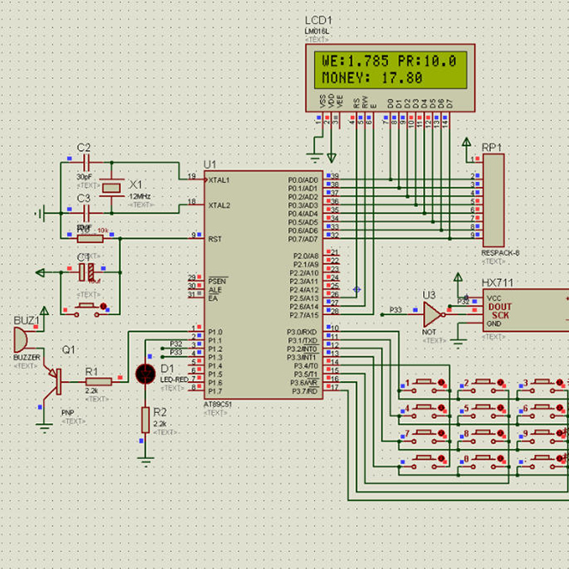Screen dimensions: 569x569
Task: Toggle red latch dot on keypad key 7
Action: [x=442, y=433]
